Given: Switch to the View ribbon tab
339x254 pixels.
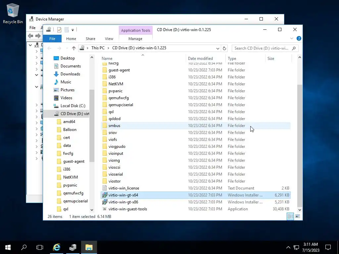Looking at the screenshot, I should (x=109, y=39).
